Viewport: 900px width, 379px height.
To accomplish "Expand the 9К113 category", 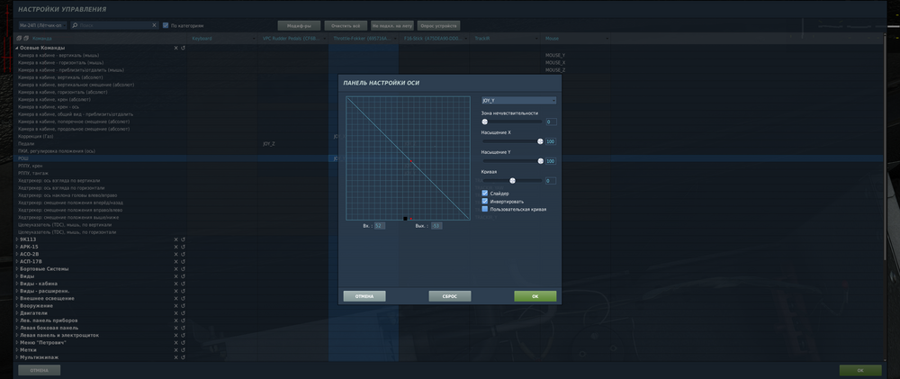I will 16,239.
